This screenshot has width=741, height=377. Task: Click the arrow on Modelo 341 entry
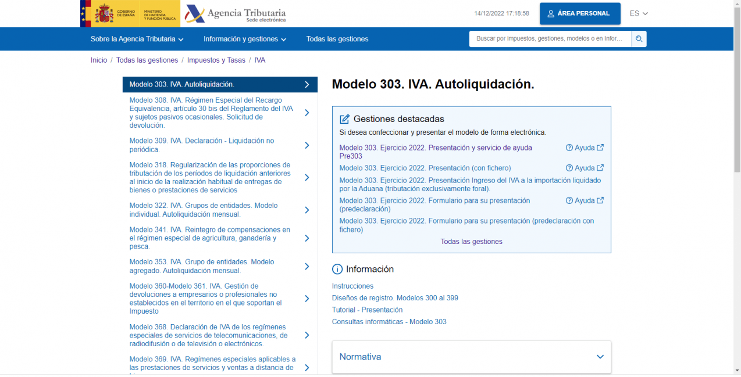(x=307, y=238)
